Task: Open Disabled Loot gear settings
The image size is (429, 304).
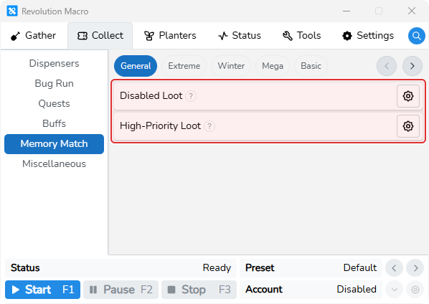Action: [408, 96]
